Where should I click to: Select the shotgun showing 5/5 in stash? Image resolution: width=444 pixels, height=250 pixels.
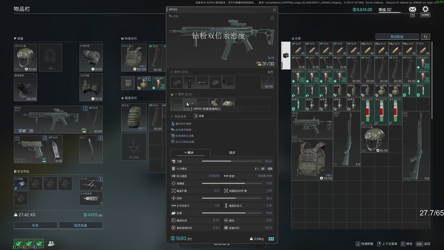(x=347, y=139)
